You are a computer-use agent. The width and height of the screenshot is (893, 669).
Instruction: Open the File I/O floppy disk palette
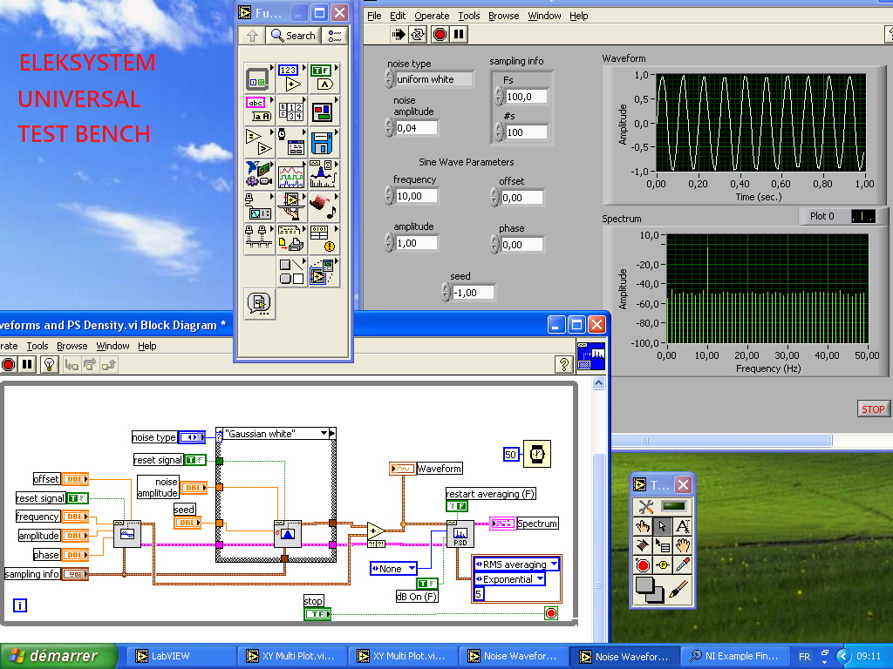click(322, 142)
